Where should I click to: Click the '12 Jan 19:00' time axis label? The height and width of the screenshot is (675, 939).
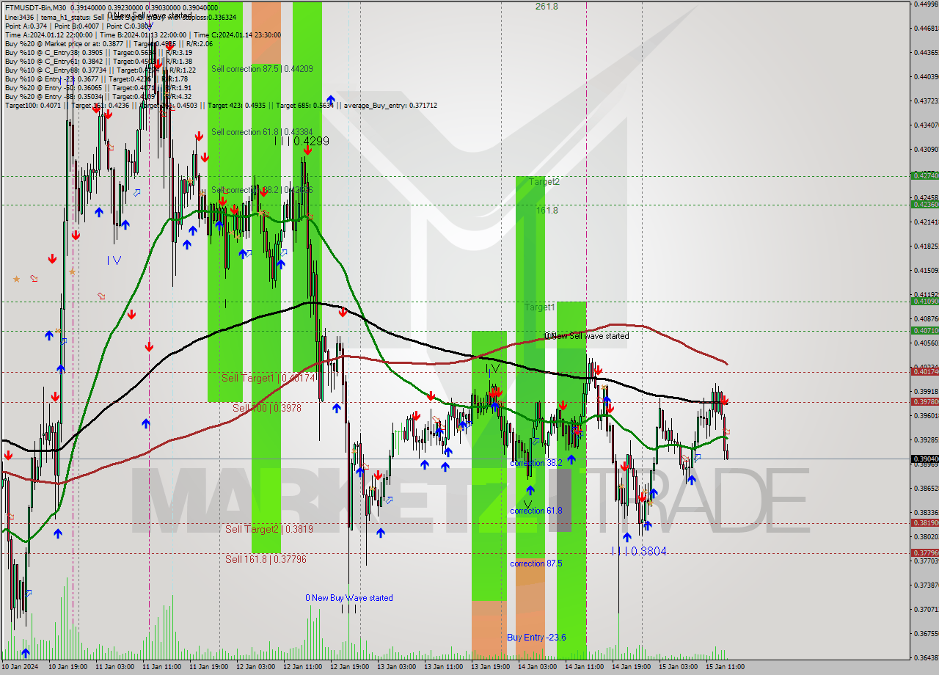click(x=351, y=667)
